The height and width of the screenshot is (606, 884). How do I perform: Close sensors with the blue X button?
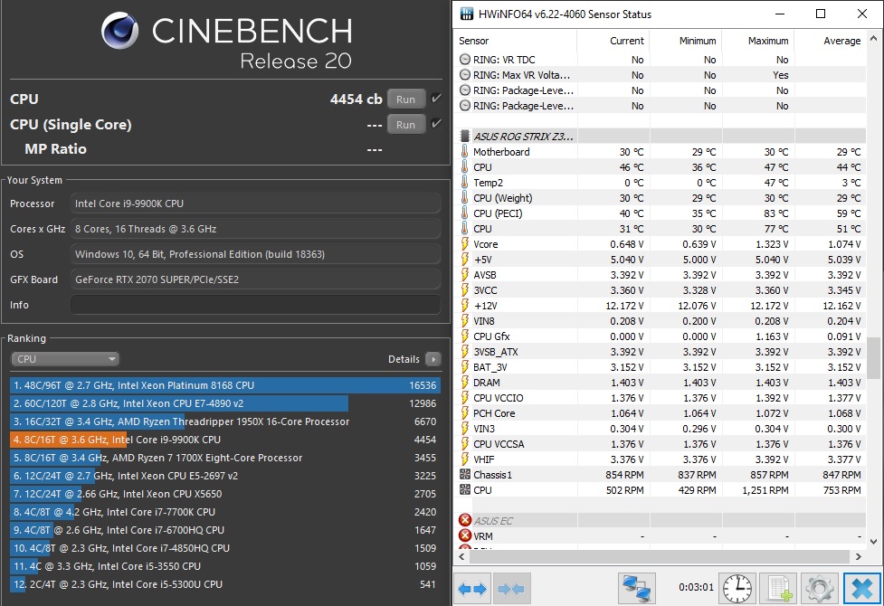(x=862, y=589)
